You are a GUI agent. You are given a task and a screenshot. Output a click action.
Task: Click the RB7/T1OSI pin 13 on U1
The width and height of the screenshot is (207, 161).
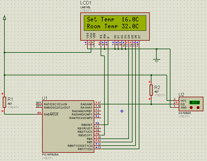click(98, 148)
